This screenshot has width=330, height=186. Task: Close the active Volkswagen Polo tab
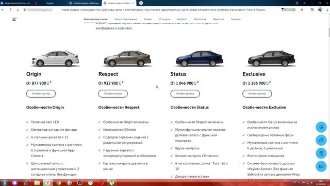pos(133,3)
